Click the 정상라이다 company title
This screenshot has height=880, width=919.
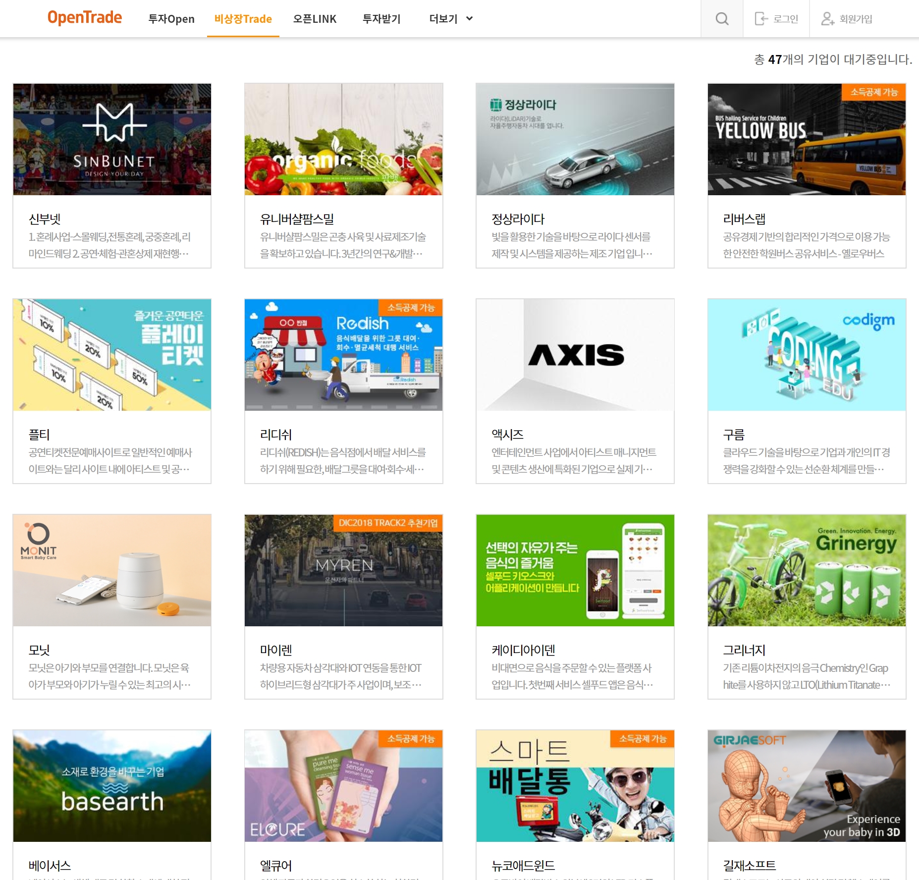tap(518, 219)
